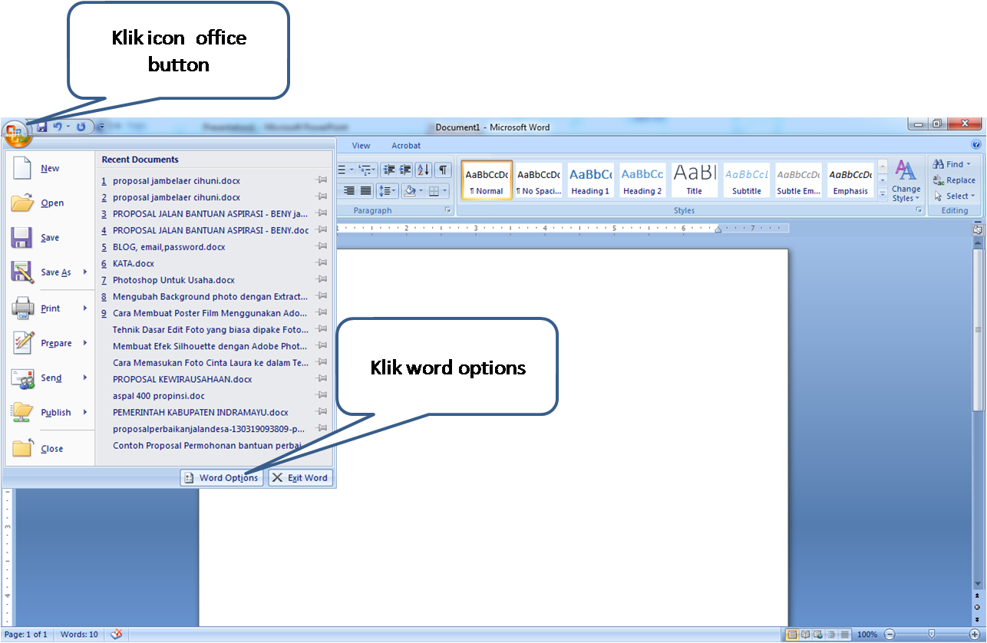The width and height of the screenshot is (987, 643).
Task: Toggle Show/Hide paragraph marks (¶)
Action: (x=443, y=170)
